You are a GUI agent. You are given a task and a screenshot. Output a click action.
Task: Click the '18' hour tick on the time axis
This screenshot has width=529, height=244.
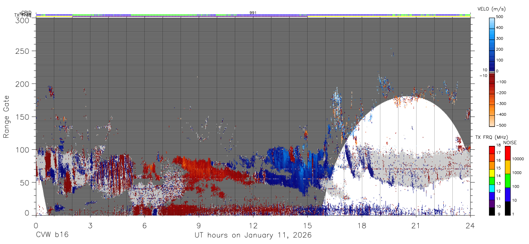point(361,225)
